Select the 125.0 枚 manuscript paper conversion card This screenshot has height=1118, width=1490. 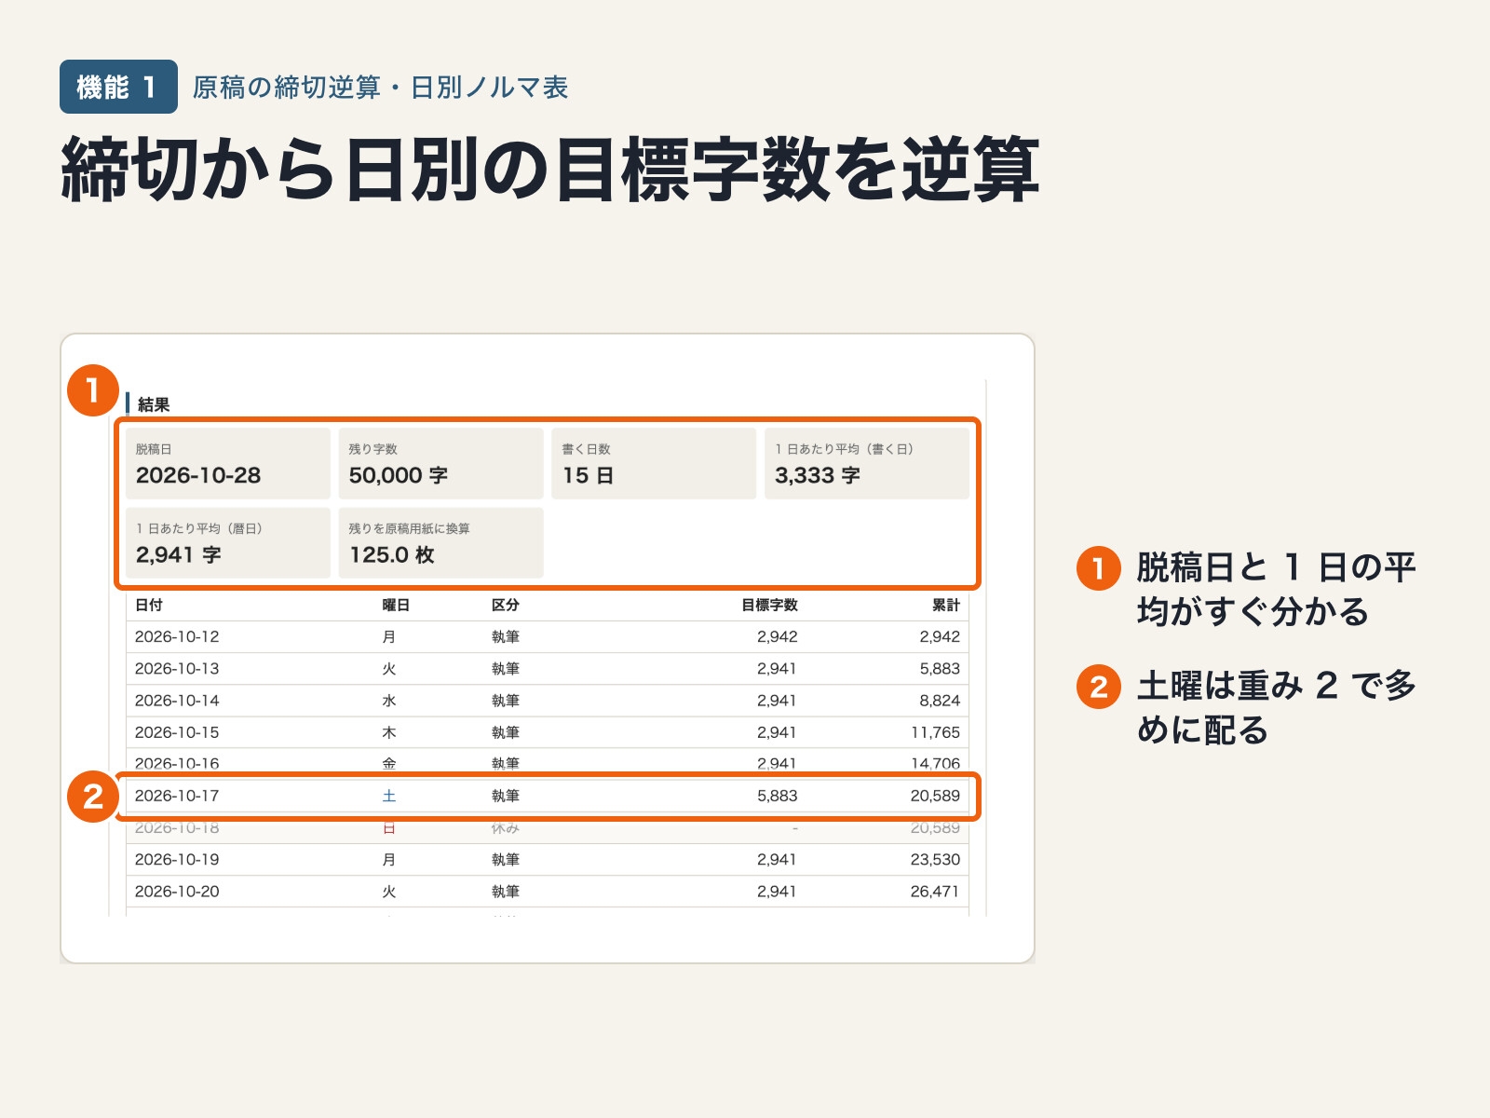point(440,543)
